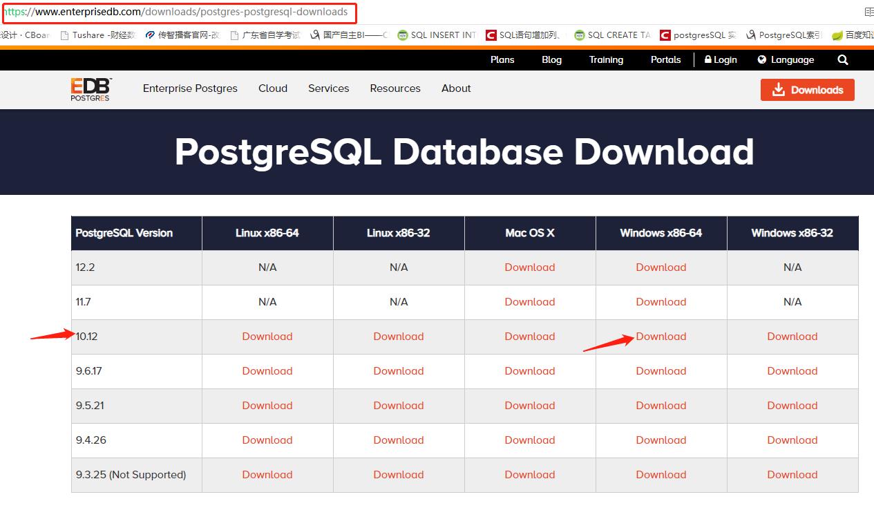874x508 pixels.
Task: Download version 9.4.26 for Linux x86-32
Action: pyautogui.click(x=399, y=440)
